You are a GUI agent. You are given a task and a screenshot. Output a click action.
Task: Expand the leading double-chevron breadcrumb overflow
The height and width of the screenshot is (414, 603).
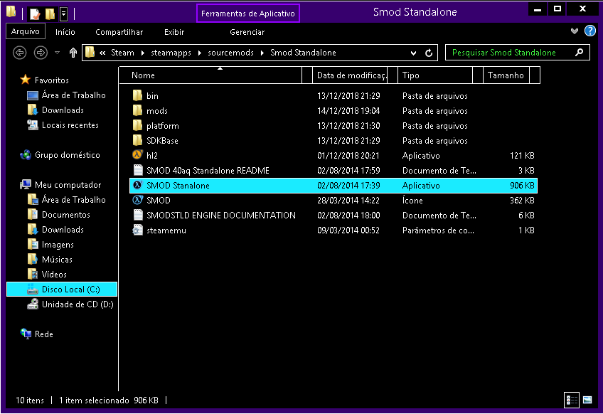click(x=102, y=53)
